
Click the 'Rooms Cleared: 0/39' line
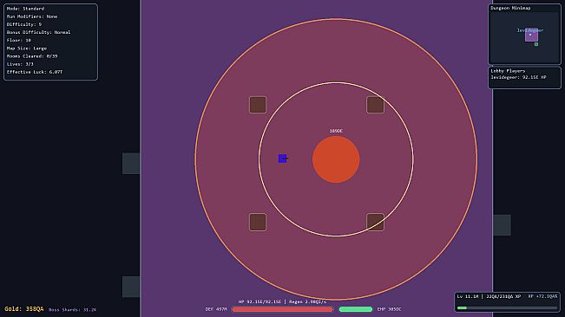pyautogui.click(x=32, y=56)
